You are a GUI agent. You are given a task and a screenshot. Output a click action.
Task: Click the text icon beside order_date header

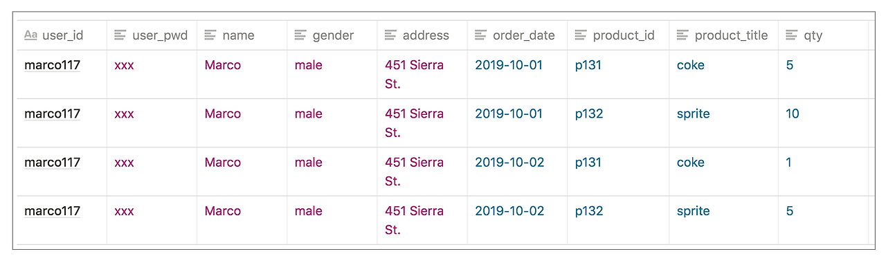480,35
